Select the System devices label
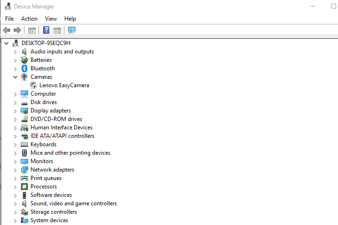The image size is (338, 225). pyautogui.click(x=49, y=220)
